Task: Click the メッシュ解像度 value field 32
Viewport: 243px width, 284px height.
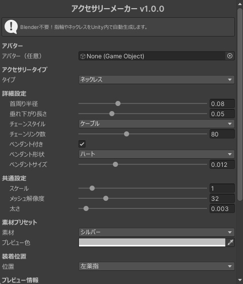Action: pos(222,198)
